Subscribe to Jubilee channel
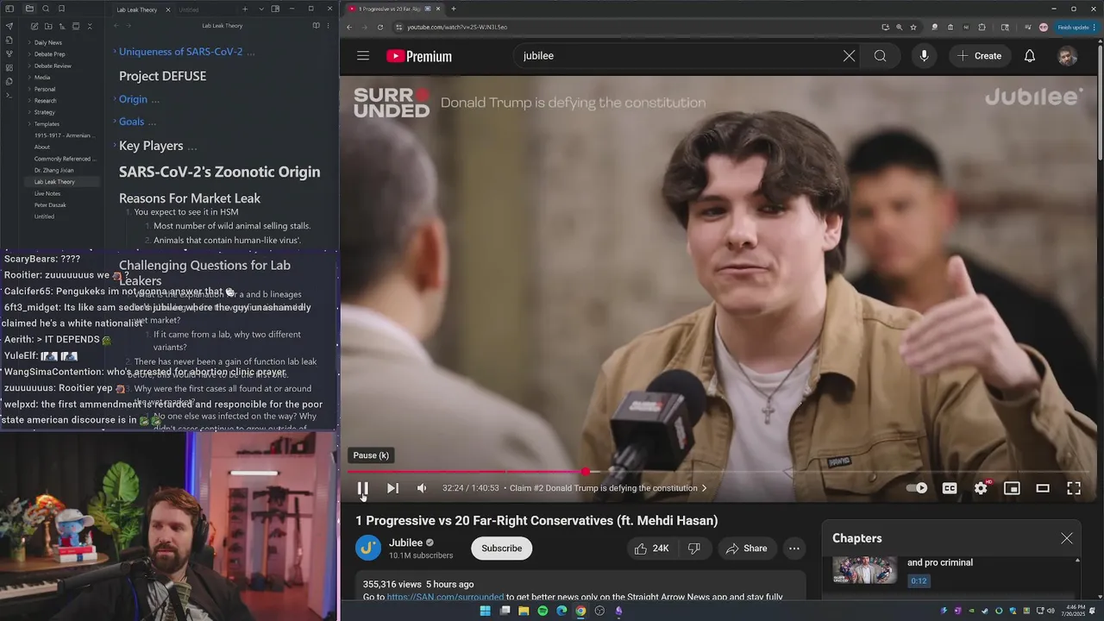The image size is (1104, 621). (x=501, y=549)
